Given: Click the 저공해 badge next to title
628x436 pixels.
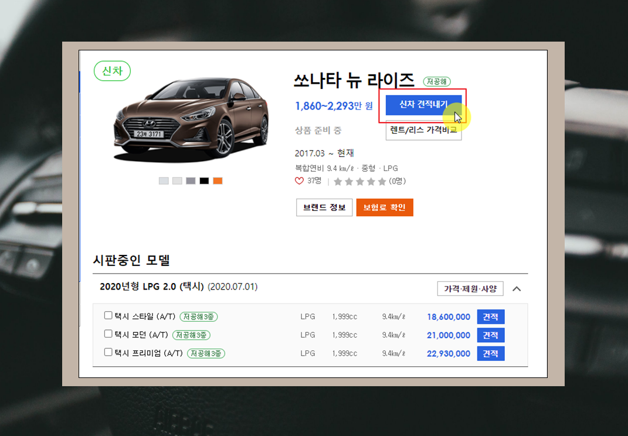Looking at the screenshot, I should (437, 81).
